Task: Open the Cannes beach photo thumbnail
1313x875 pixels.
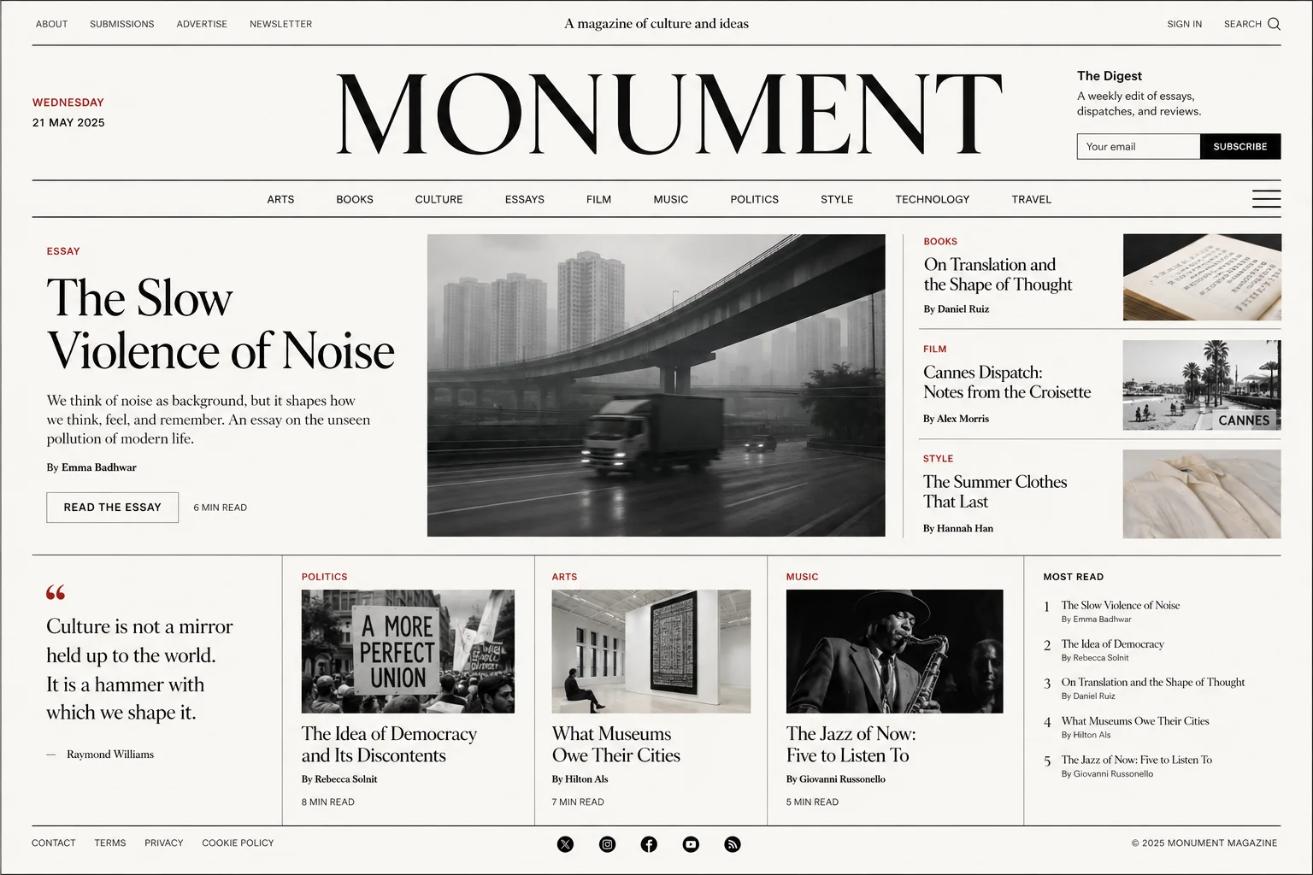Action: (x=1201, y=385)
